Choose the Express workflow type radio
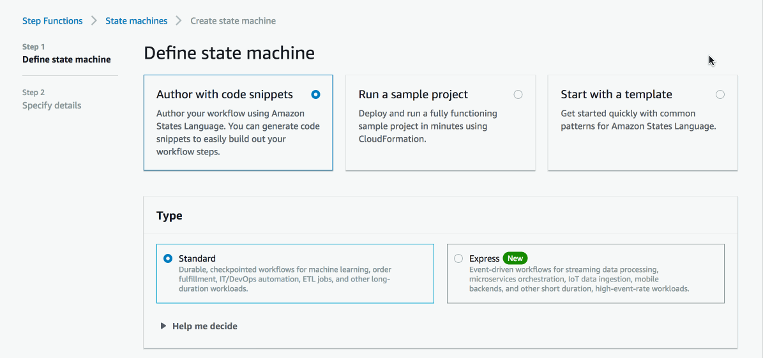Viewport: 763px width, 358px height. [x=458, y=258]
